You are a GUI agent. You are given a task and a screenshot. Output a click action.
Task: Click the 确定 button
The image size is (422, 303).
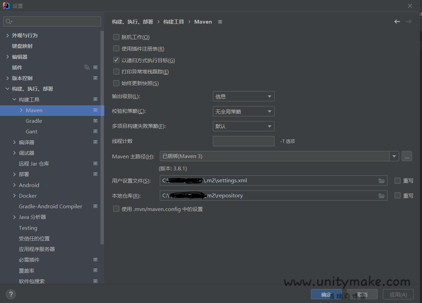(326, 294)
